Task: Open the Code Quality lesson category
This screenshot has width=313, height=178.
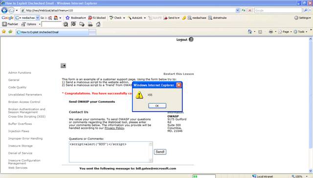Action: click(x=17, y=87)
